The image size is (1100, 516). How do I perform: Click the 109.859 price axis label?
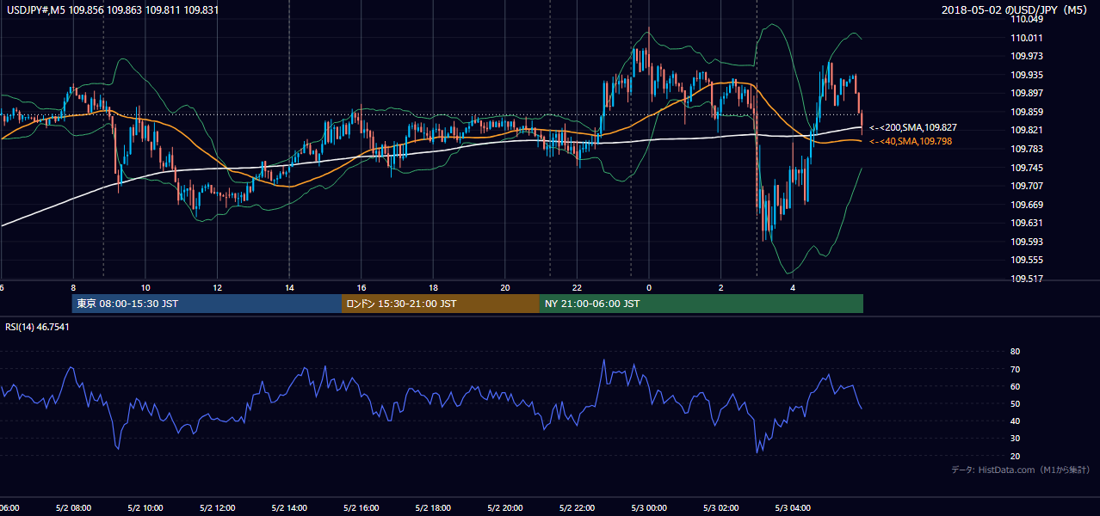(1028, 112)
